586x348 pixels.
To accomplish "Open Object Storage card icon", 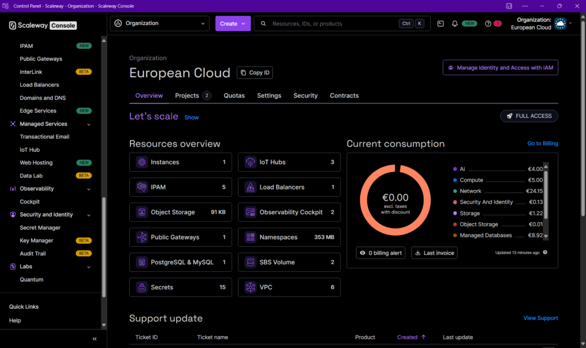I will click(x=142, y=212).
